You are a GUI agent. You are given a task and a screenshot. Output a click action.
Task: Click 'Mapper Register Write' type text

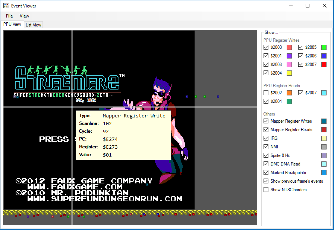(134, 116)
